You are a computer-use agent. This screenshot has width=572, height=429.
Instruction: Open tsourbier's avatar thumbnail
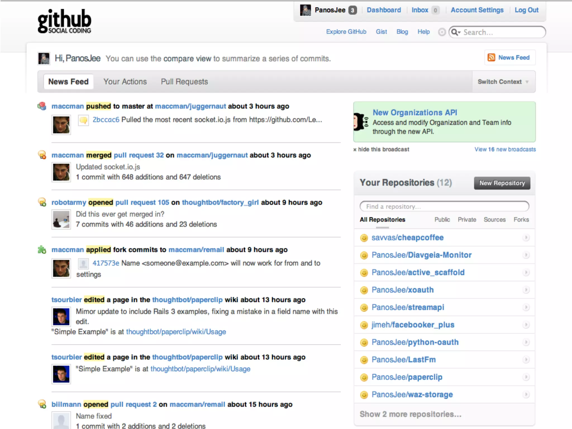click(61, 317)
